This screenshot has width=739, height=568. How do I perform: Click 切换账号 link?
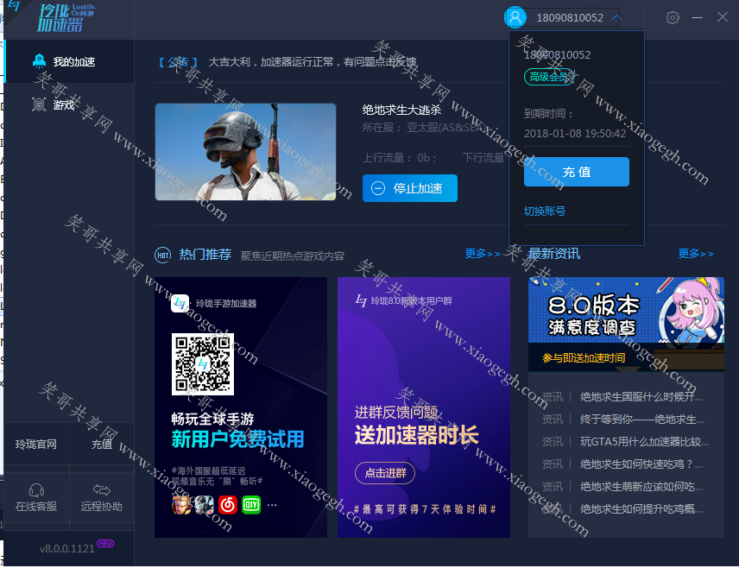(x=545, y=211)
